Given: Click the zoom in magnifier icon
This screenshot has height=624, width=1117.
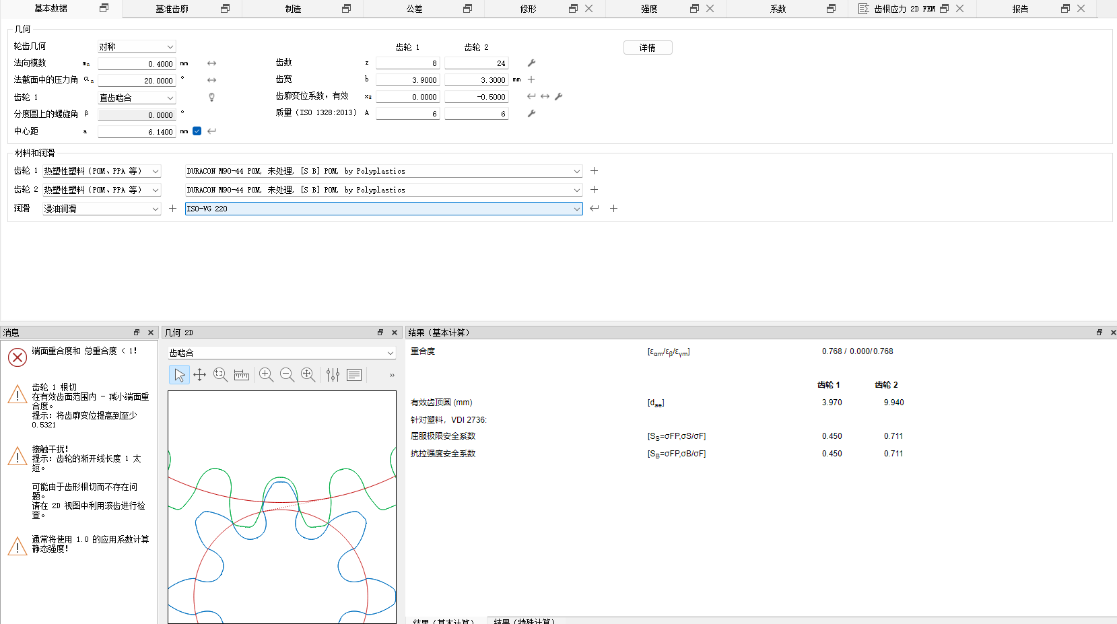Looking at the screenshot, I should (x=266, y=375).
